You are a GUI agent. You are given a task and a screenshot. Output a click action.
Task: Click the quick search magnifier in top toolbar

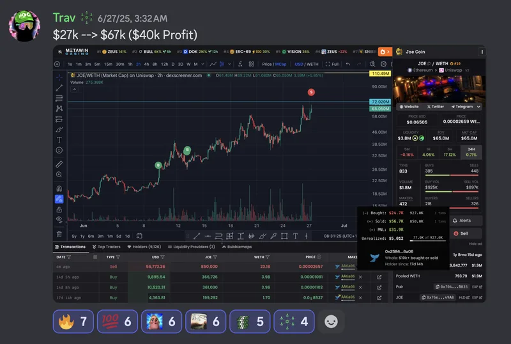372,65
